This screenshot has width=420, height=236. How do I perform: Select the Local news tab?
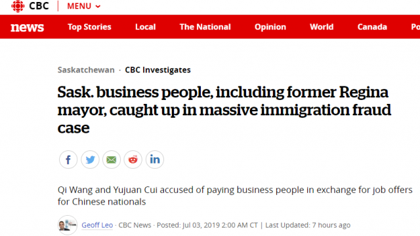[145, 27]
